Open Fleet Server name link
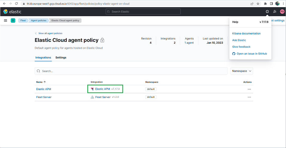286x148 pixels. pos(44,97)
